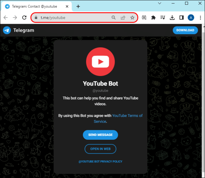The height and width of the screenshot is (178, 205).
Task: Click the browser back arrow
Action: point(6,18)
